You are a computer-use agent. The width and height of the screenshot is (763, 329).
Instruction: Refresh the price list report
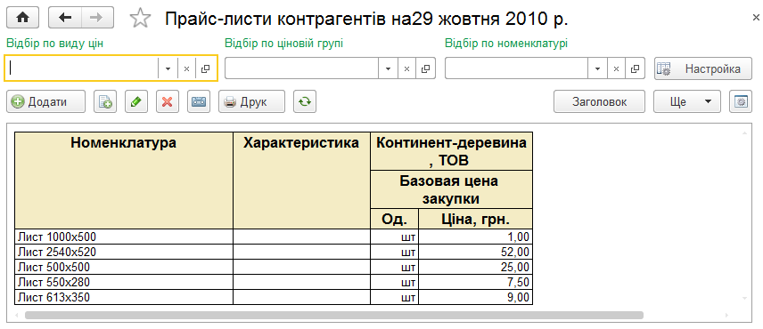pyautogui.click(x=305, y=102)
